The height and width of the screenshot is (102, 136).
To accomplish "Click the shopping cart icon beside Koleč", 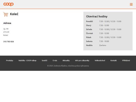I will [6, 14].
